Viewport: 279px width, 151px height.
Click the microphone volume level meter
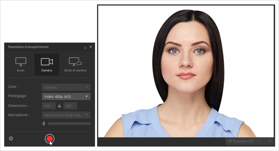69,124
